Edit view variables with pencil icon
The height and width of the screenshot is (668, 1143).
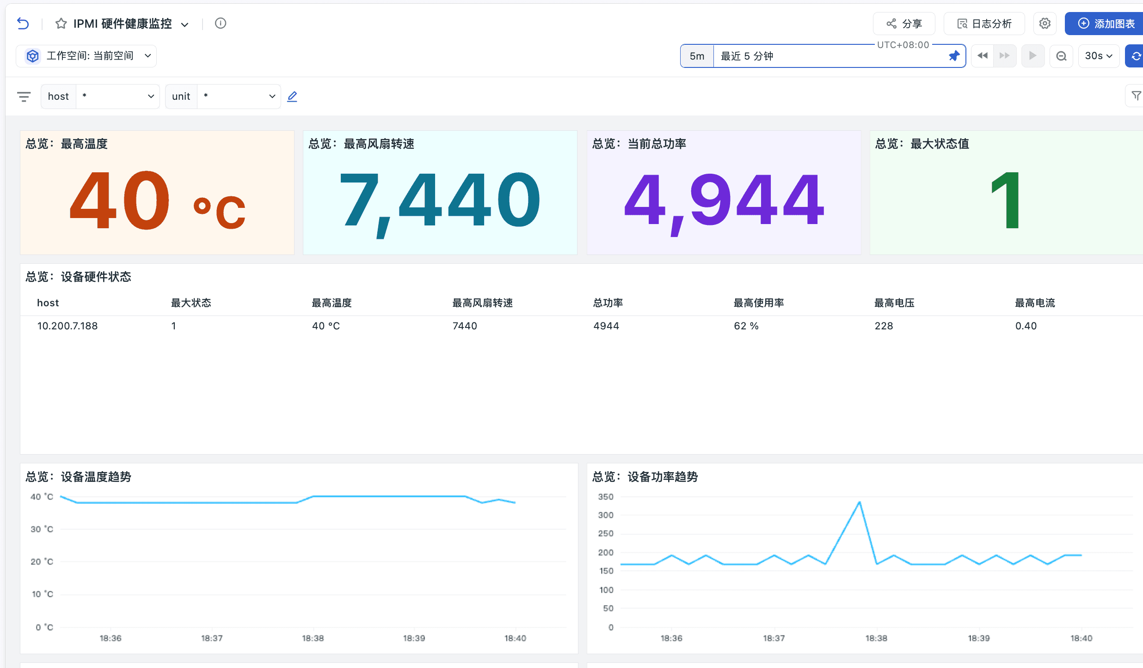click(x=292, y=97)
